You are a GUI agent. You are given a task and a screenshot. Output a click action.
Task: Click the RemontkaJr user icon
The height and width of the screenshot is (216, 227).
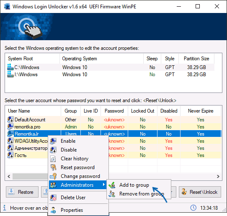(10, 134)
